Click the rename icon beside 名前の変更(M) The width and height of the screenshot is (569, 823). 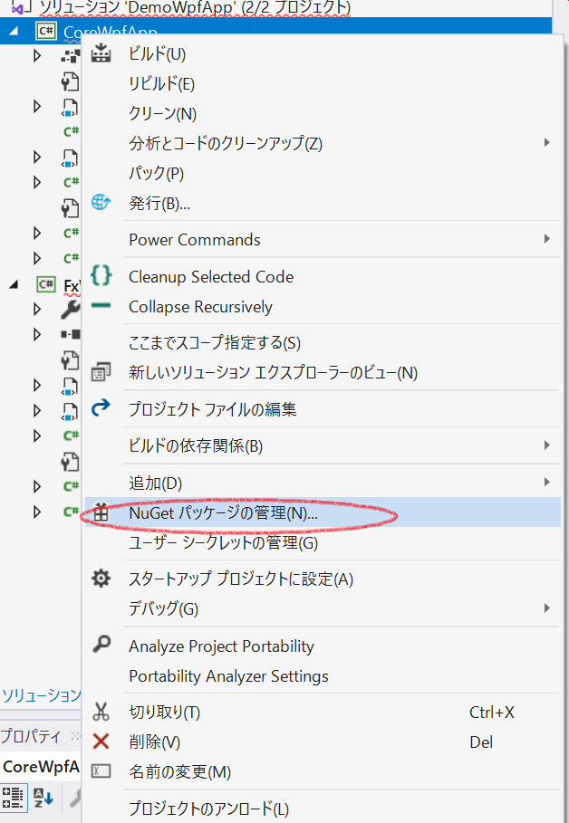(x=101, y=771)
